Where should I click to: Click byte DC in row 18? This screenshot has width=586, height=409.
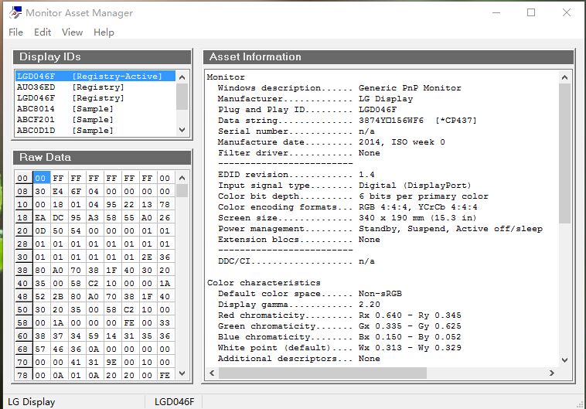58,217
